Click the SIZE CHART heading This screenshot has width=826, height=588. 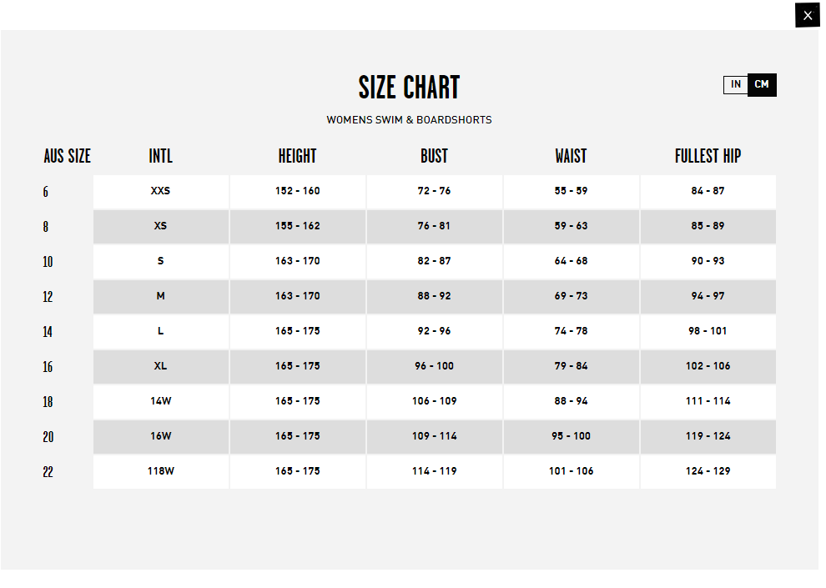pos(410,87)
